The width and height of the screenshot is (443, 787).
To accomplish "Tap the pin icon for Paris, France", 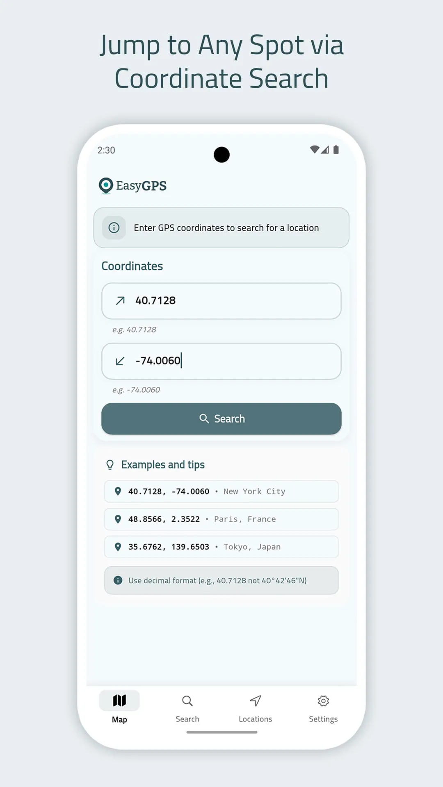I will [x=118, y=519].
